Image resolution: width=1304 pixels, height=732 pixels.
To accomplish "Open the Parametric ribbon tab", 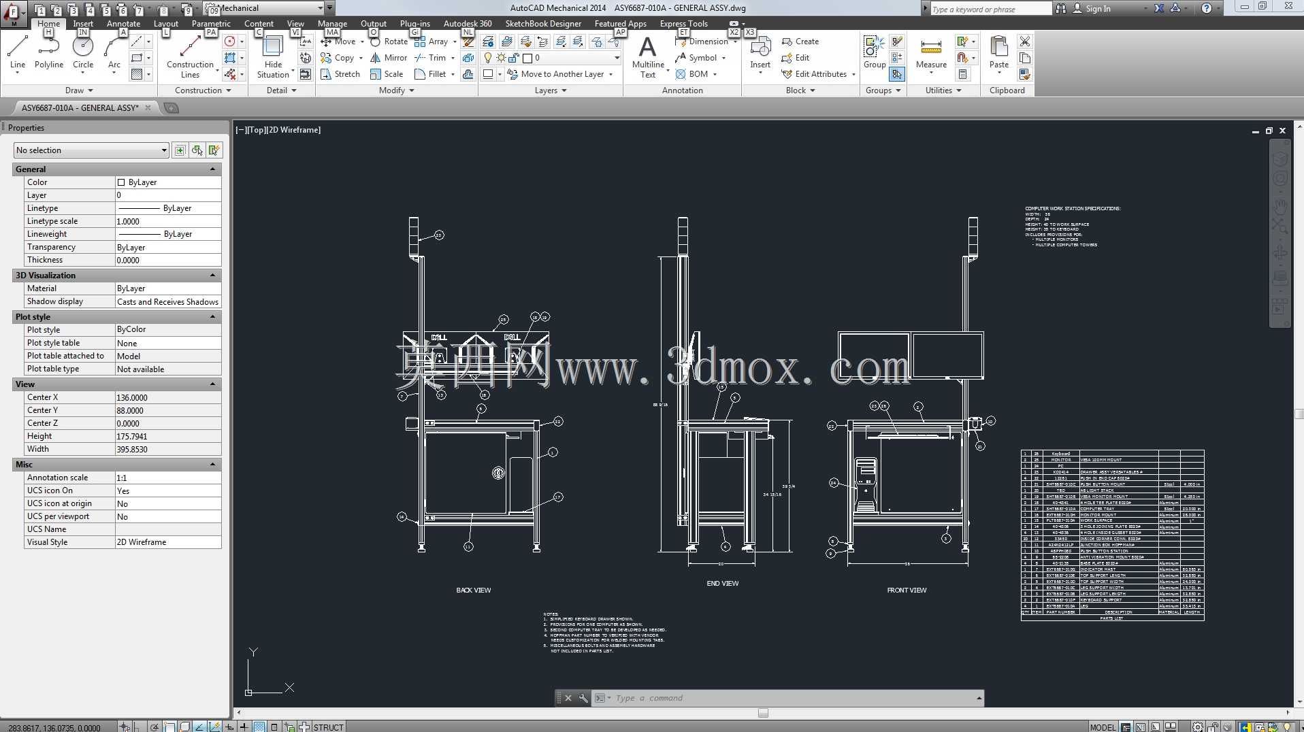I will [x=211, y=23].
